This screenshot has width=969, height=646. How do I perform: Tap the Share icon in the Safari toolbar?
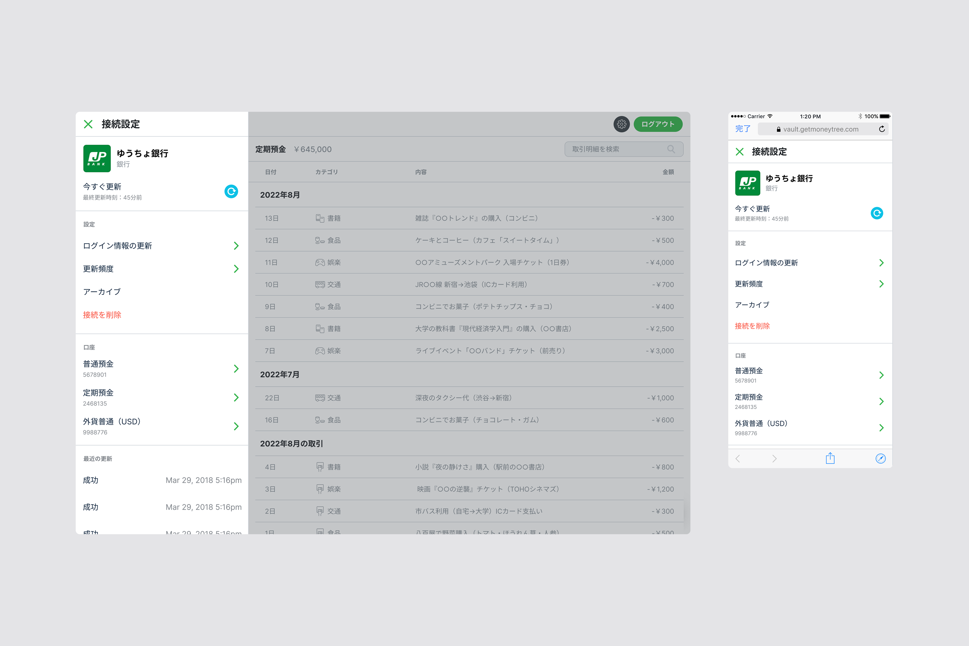830,458
